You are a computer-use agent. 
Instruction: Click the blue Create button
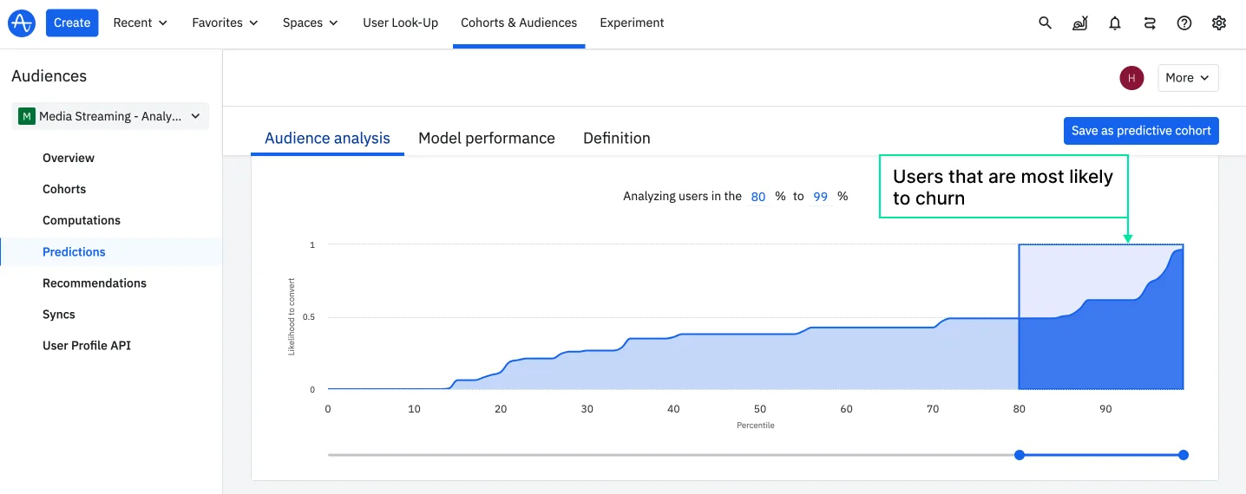tap(72, 23)
